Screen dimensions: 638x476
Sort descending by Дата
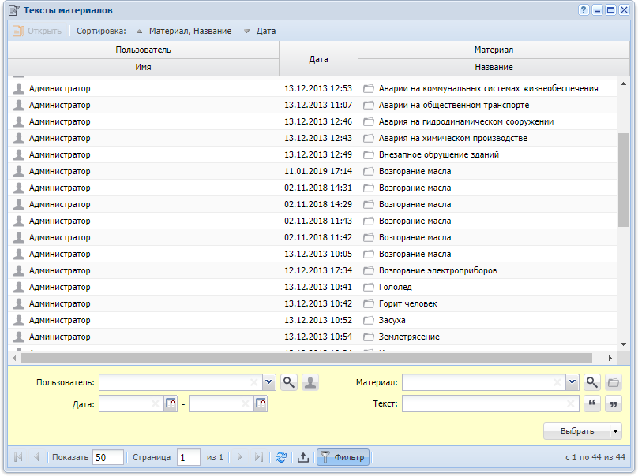point(260,31)
